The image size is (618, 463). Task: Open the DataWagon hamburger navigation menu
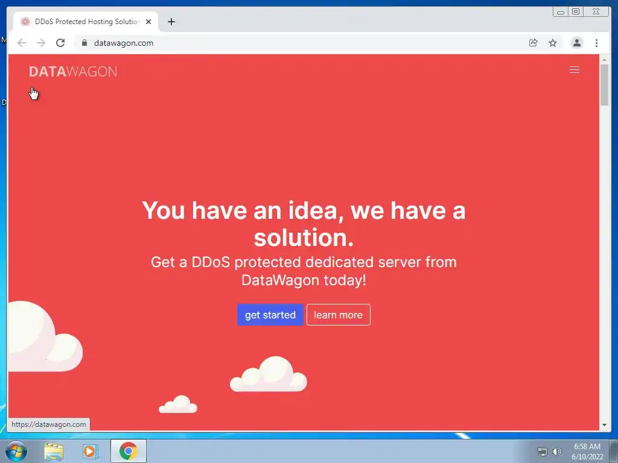pos(575,70)
